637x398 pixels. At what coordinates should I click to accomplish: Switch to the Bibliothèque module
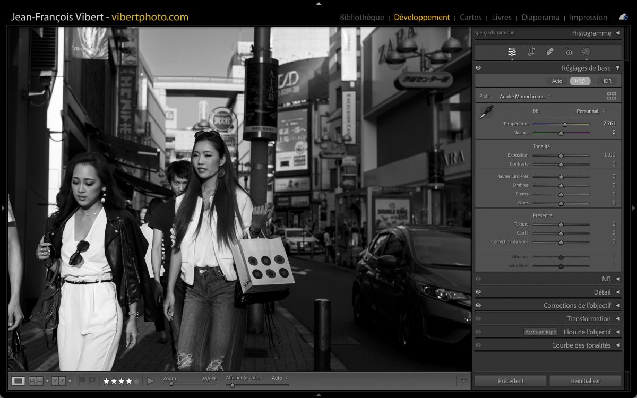pyautogui.click(x=361, y=18)
